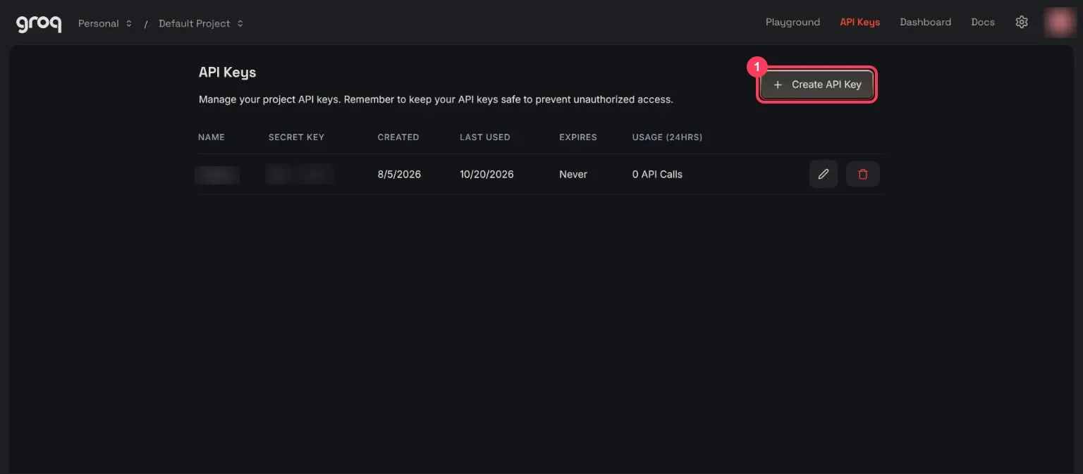1083x474 pixels.
Task: Delete the API key with trash icon
Action: (x=863, y=174)
